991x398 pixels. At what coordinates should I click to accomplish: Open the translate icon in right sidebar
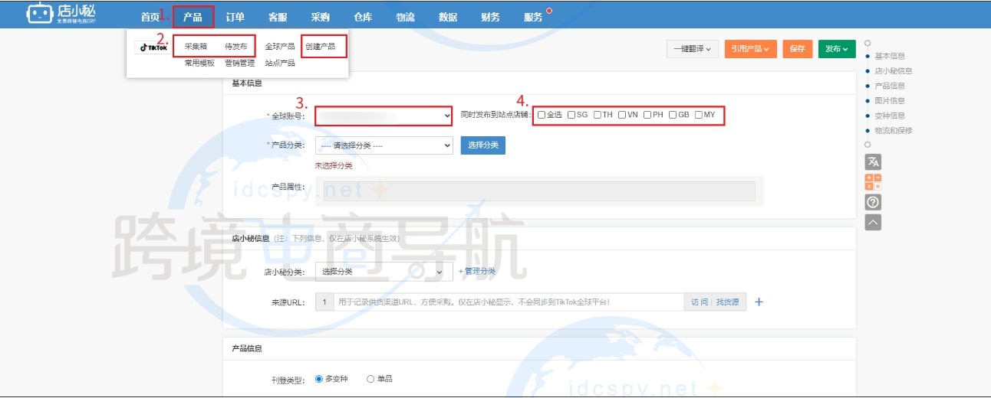point(873,162)
